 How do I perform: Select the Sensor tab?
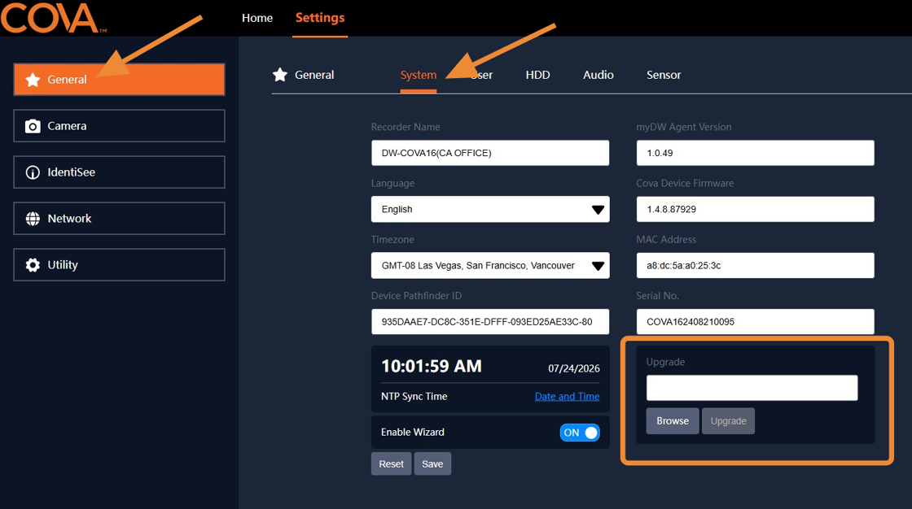pyautogui.click(x=663, y=75)
